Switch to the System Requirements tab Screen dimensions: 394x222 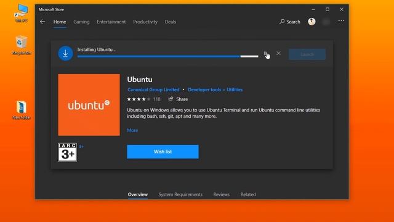pyautogui.click(x=180, y=195)
